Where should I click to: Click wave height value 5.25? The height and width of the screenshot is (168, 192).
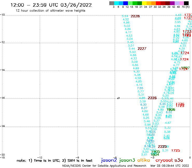146,118
